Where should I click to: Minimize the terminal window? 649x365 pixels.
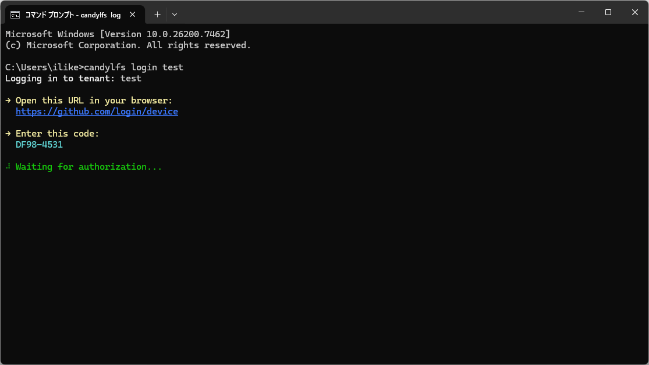(581, 12)
